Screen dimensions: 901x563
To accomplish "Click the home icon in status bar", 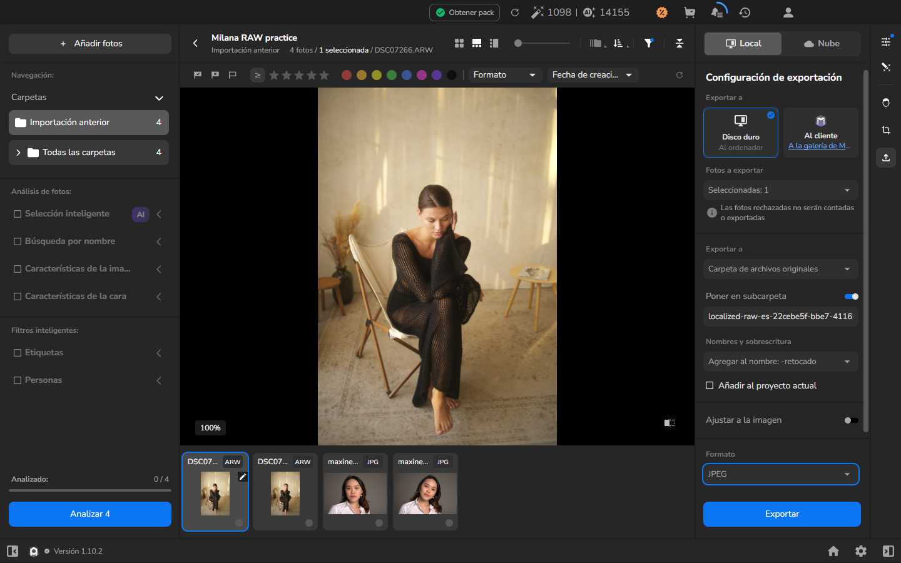I will 833,551.
